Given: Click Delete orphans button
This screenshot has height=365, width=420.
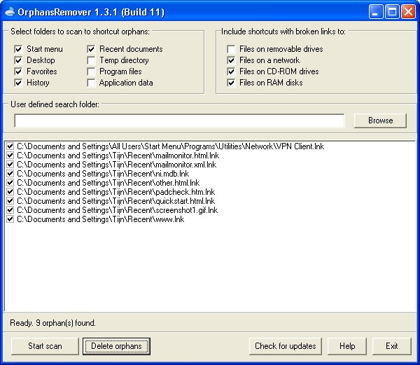Looking at the screenshot, I should (x=116, y=346).
